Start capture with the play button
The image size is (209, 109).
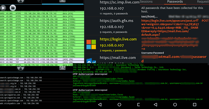[3, 8]
